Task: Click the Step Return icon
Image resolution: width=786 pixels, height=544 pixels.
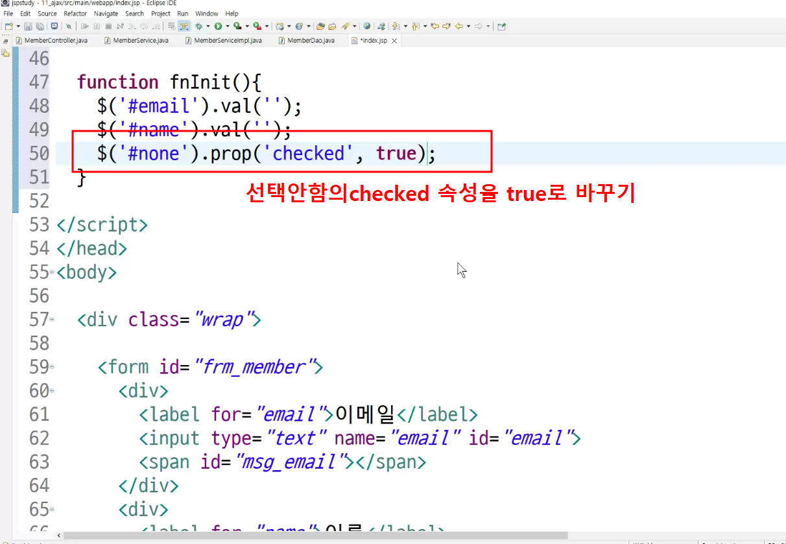Action: [x=156, y=26]
